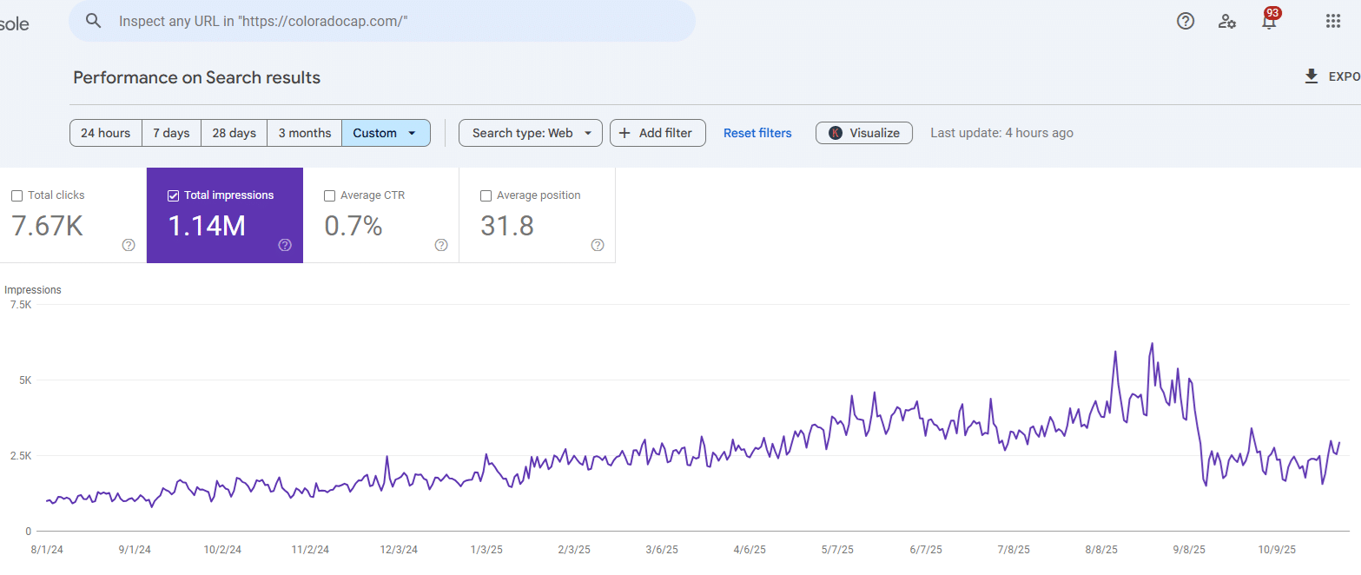The width and height of the screenshot is (1361, 575).
Task: Open the Search type: Web dropdown
Action: (x=530, y=133)
